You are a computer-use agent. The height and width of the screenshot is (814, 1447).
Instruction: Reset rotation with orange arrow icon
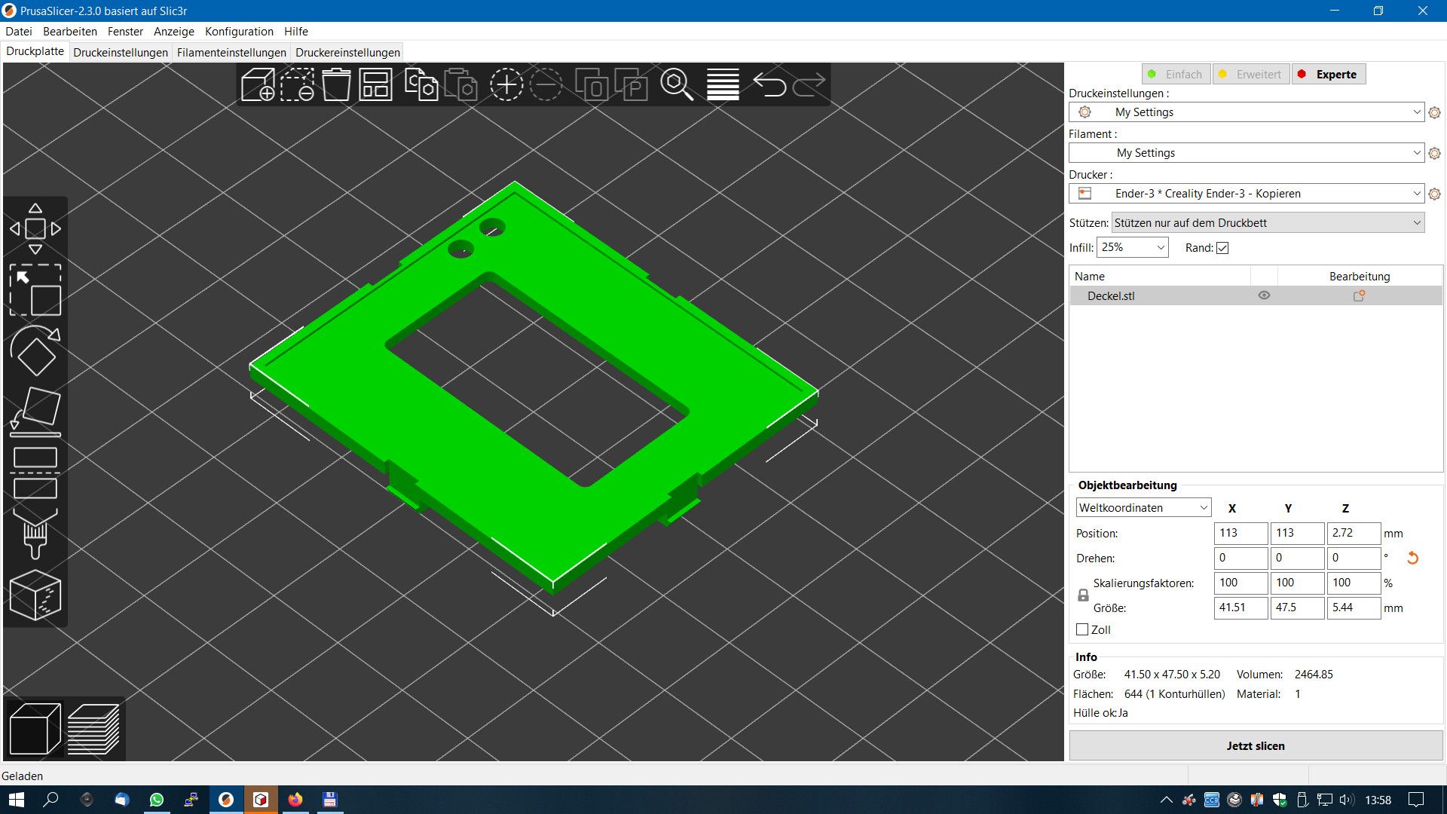click(x=1412, y=558)
